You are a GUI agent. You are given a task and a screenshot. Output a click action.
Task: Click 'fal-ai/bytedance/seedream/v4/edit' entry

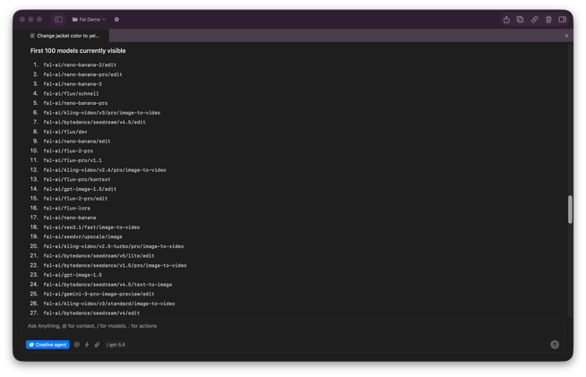click(91, 313)
